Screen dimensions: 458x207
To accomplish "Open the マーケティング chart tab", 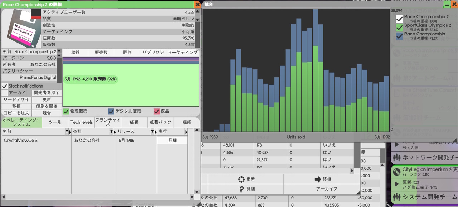I will pyautogui.click(x=183, y=53).
